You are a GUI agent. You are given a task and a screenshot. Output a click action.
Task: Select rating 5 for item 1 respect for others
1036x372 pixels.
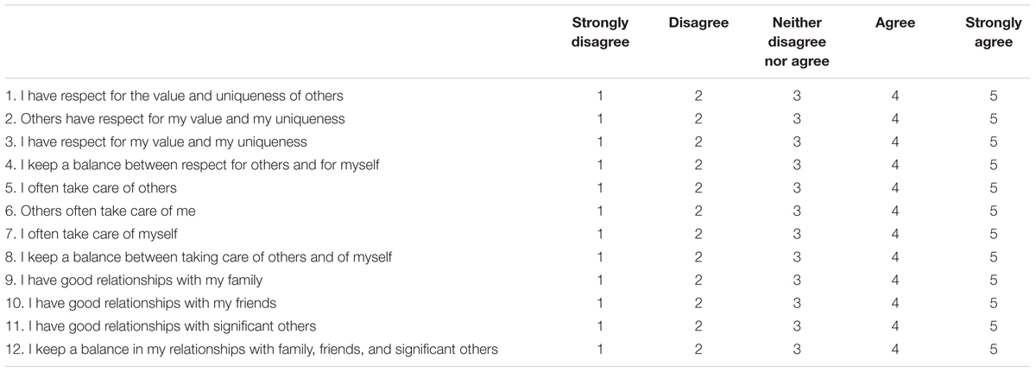994,95
